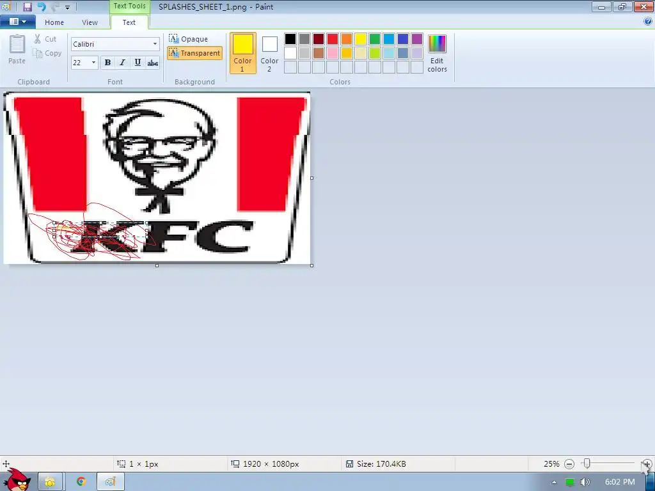Pick the blue-gray color swatch
This screenshot has height=491, width=655.
pos(403,53)
